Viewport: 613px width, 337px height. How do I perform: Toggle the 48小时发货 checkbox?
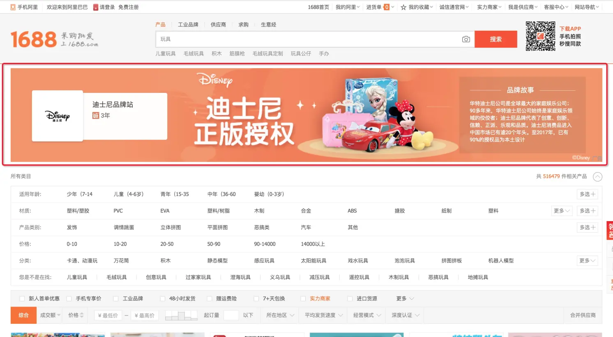pyautogui.click(x=163, y=299)
